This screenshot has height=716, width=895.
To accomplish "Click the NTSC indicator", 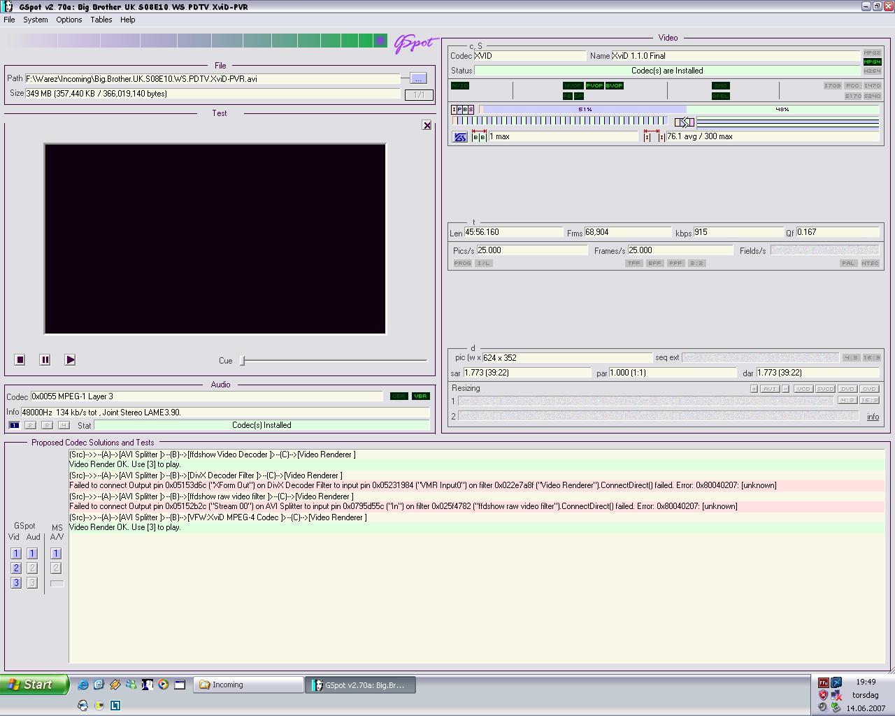I will tap(871, 263).
